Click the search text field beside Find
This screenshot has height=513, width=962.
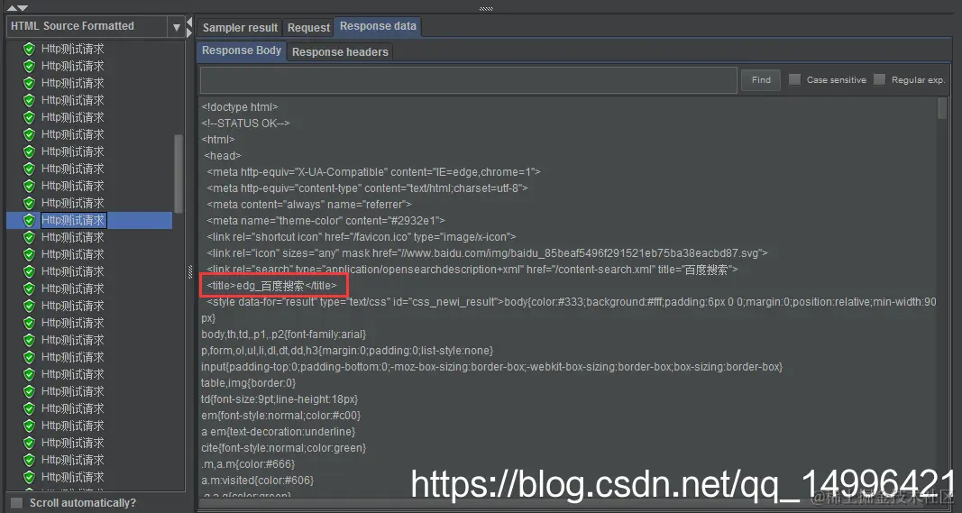(x=468, y=79)
